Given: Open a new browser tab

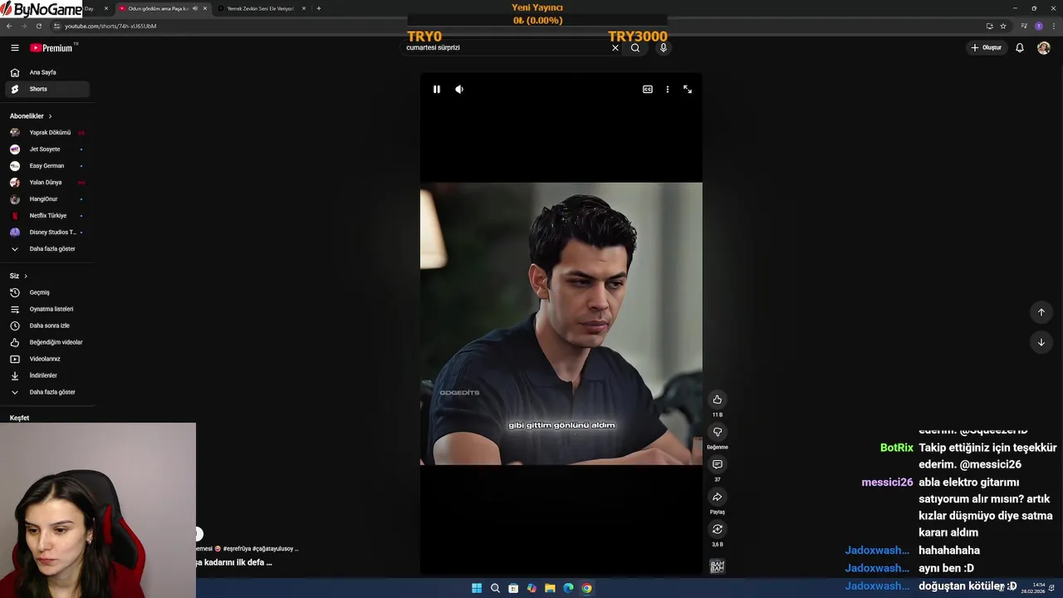Looking at the screenshot, I should [x=319, y=8].
